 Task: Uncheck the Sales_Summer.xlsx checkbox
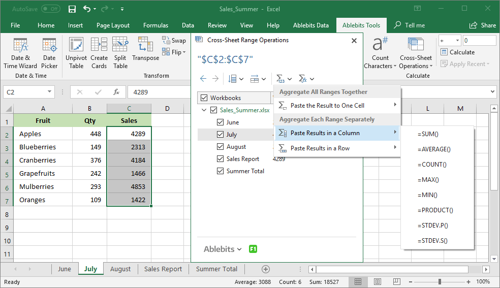(x=213, y=110)
